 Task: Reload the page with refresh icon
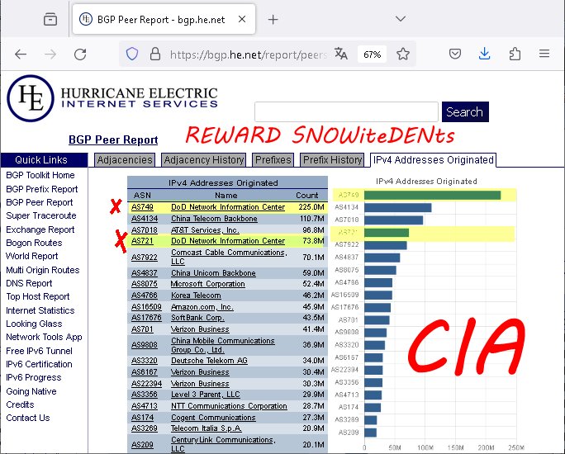(80, 54)
